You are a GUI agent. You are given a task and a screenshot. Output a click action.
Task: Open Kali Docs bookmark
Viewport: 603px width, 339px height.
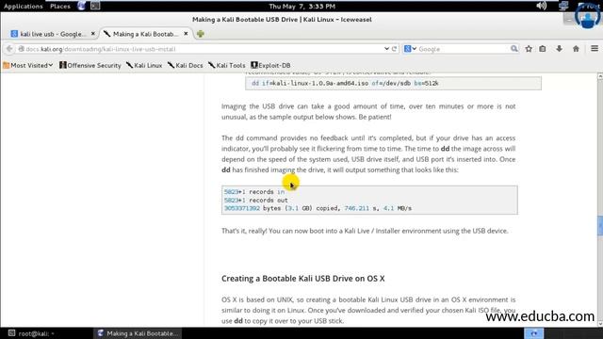[x=186, y=65]
